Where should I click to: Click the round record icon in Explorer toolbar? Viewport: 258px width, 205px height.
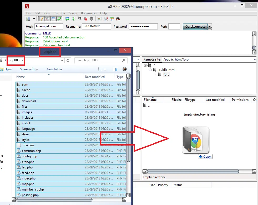pos(125,69)
